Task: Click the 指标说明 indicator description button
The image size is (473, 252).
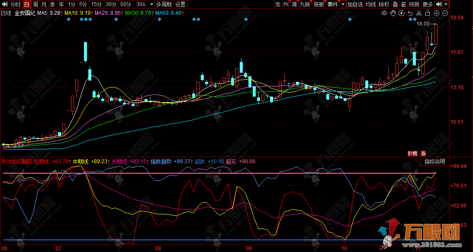Action: click(x=434, y=162)
